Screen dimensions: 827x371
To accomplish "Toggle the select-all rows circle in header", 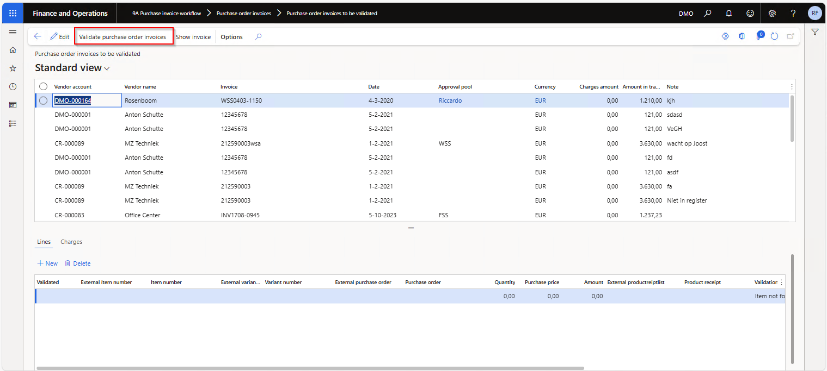I will pos(44,87).
